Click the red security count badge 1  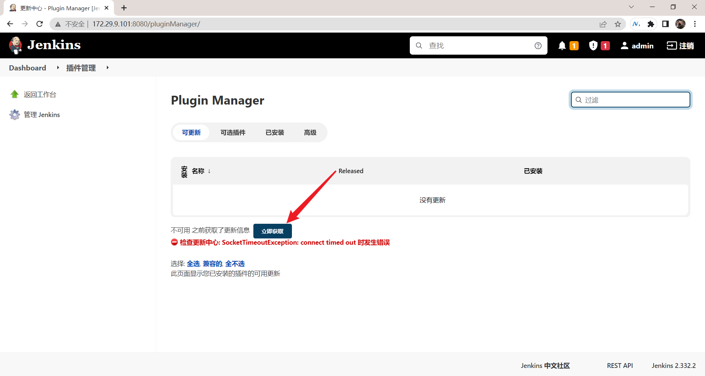click(x=605, y=45)
